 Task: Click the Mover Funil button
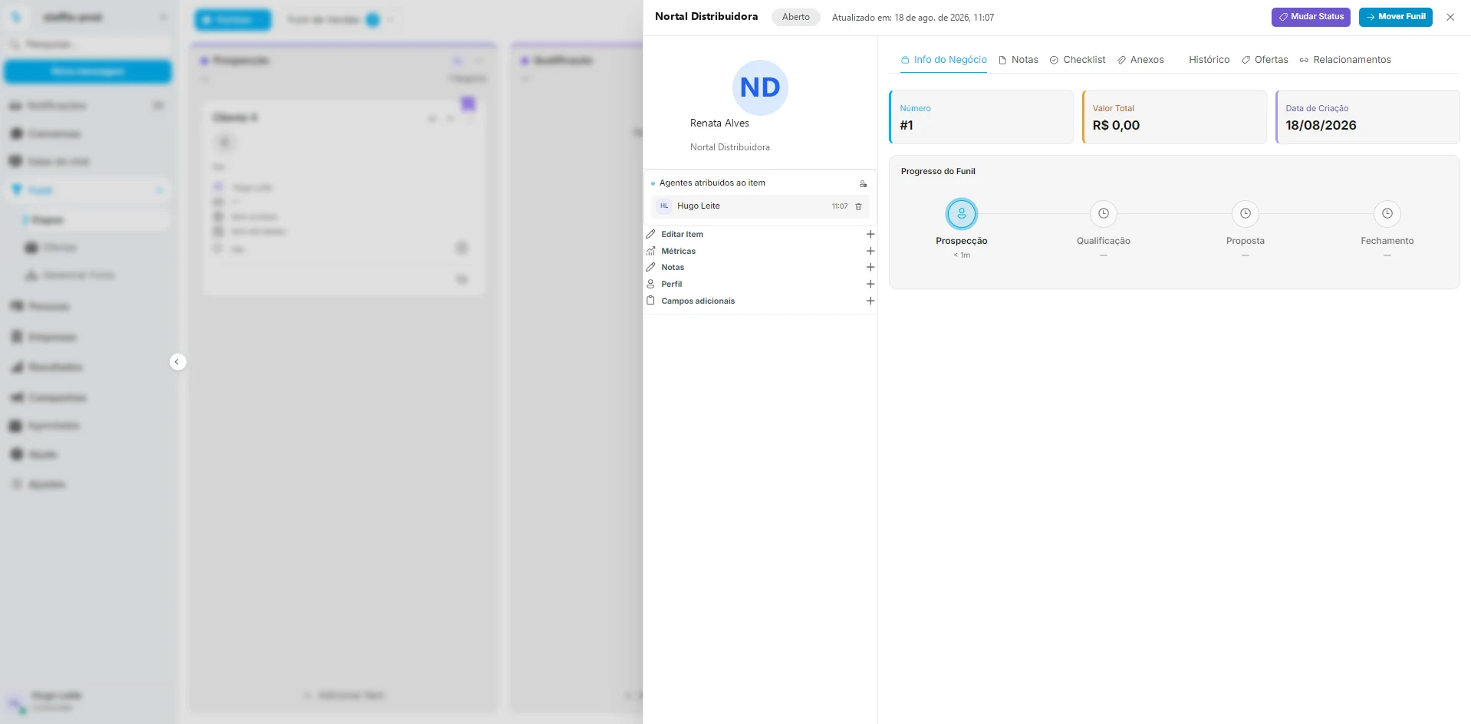click(x=1396, y=17)
